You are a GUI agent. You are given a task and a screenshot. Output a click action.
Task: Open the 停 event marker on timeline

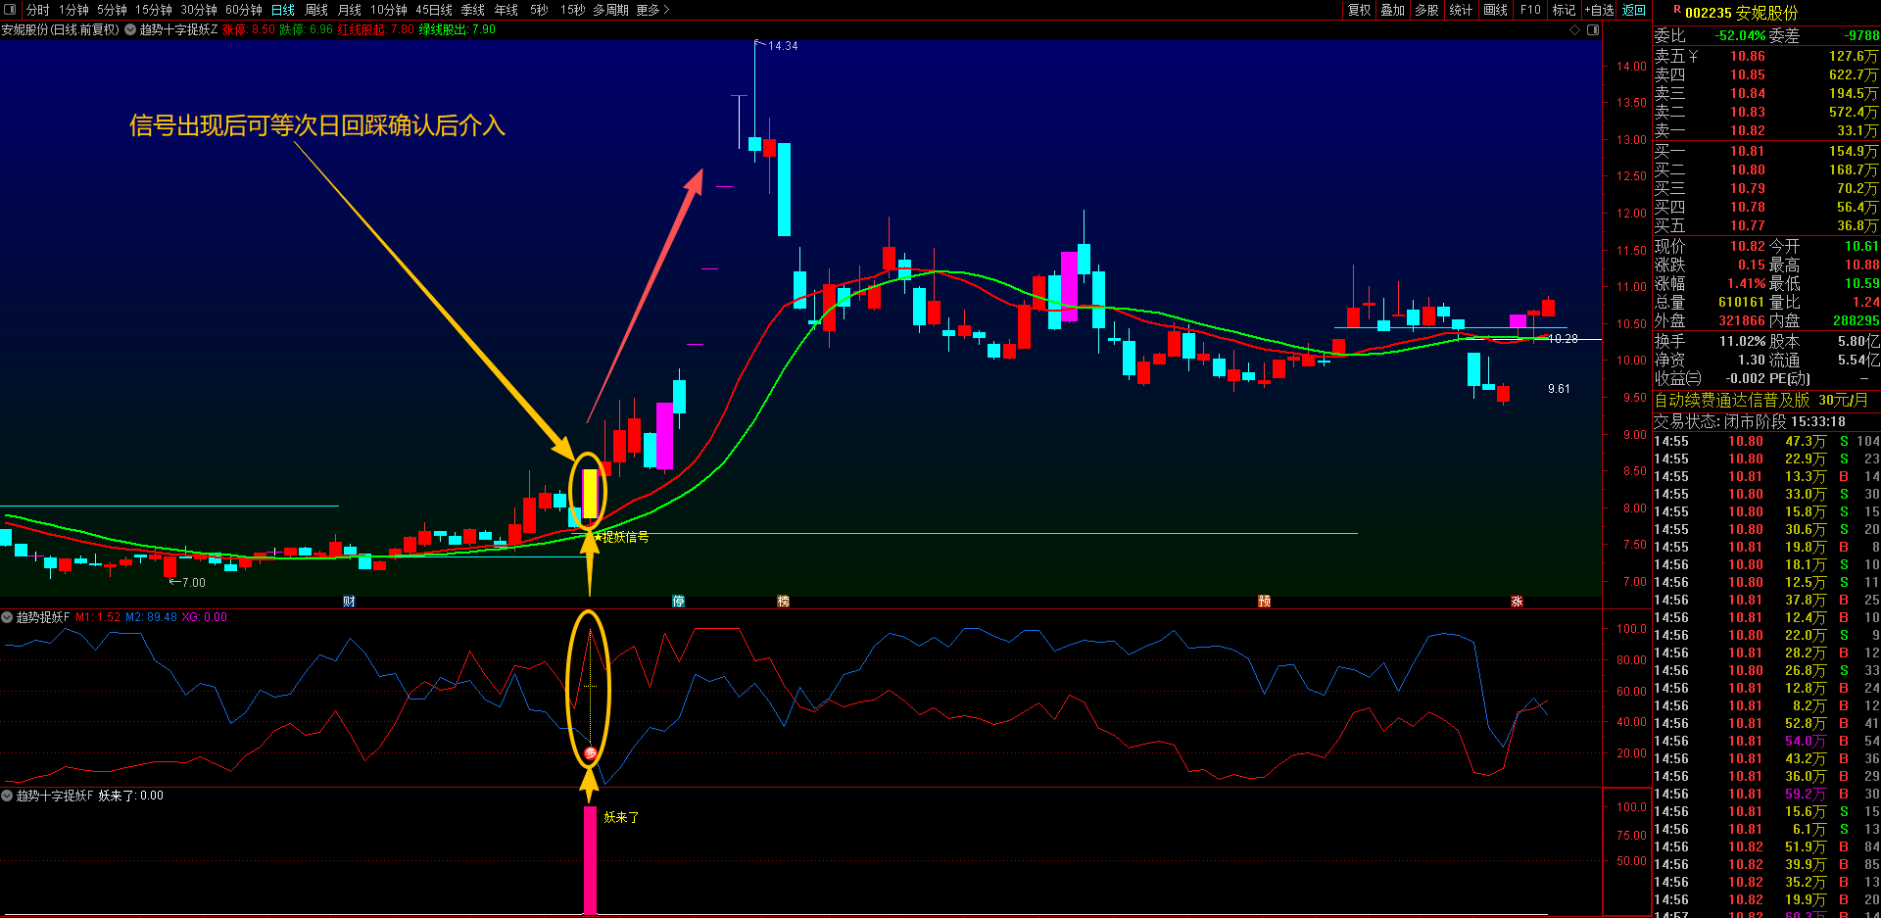click(x=678, y=602)
